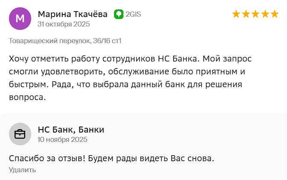Open reviewer name Марина Ткачёва
Screen dimensions: 287x180
(x=73, y=14)
